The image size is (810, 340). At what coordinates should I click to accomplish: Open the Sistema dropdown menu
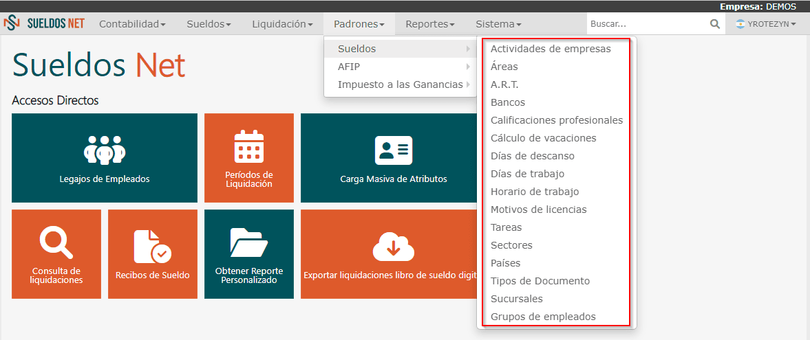point(498,24)
